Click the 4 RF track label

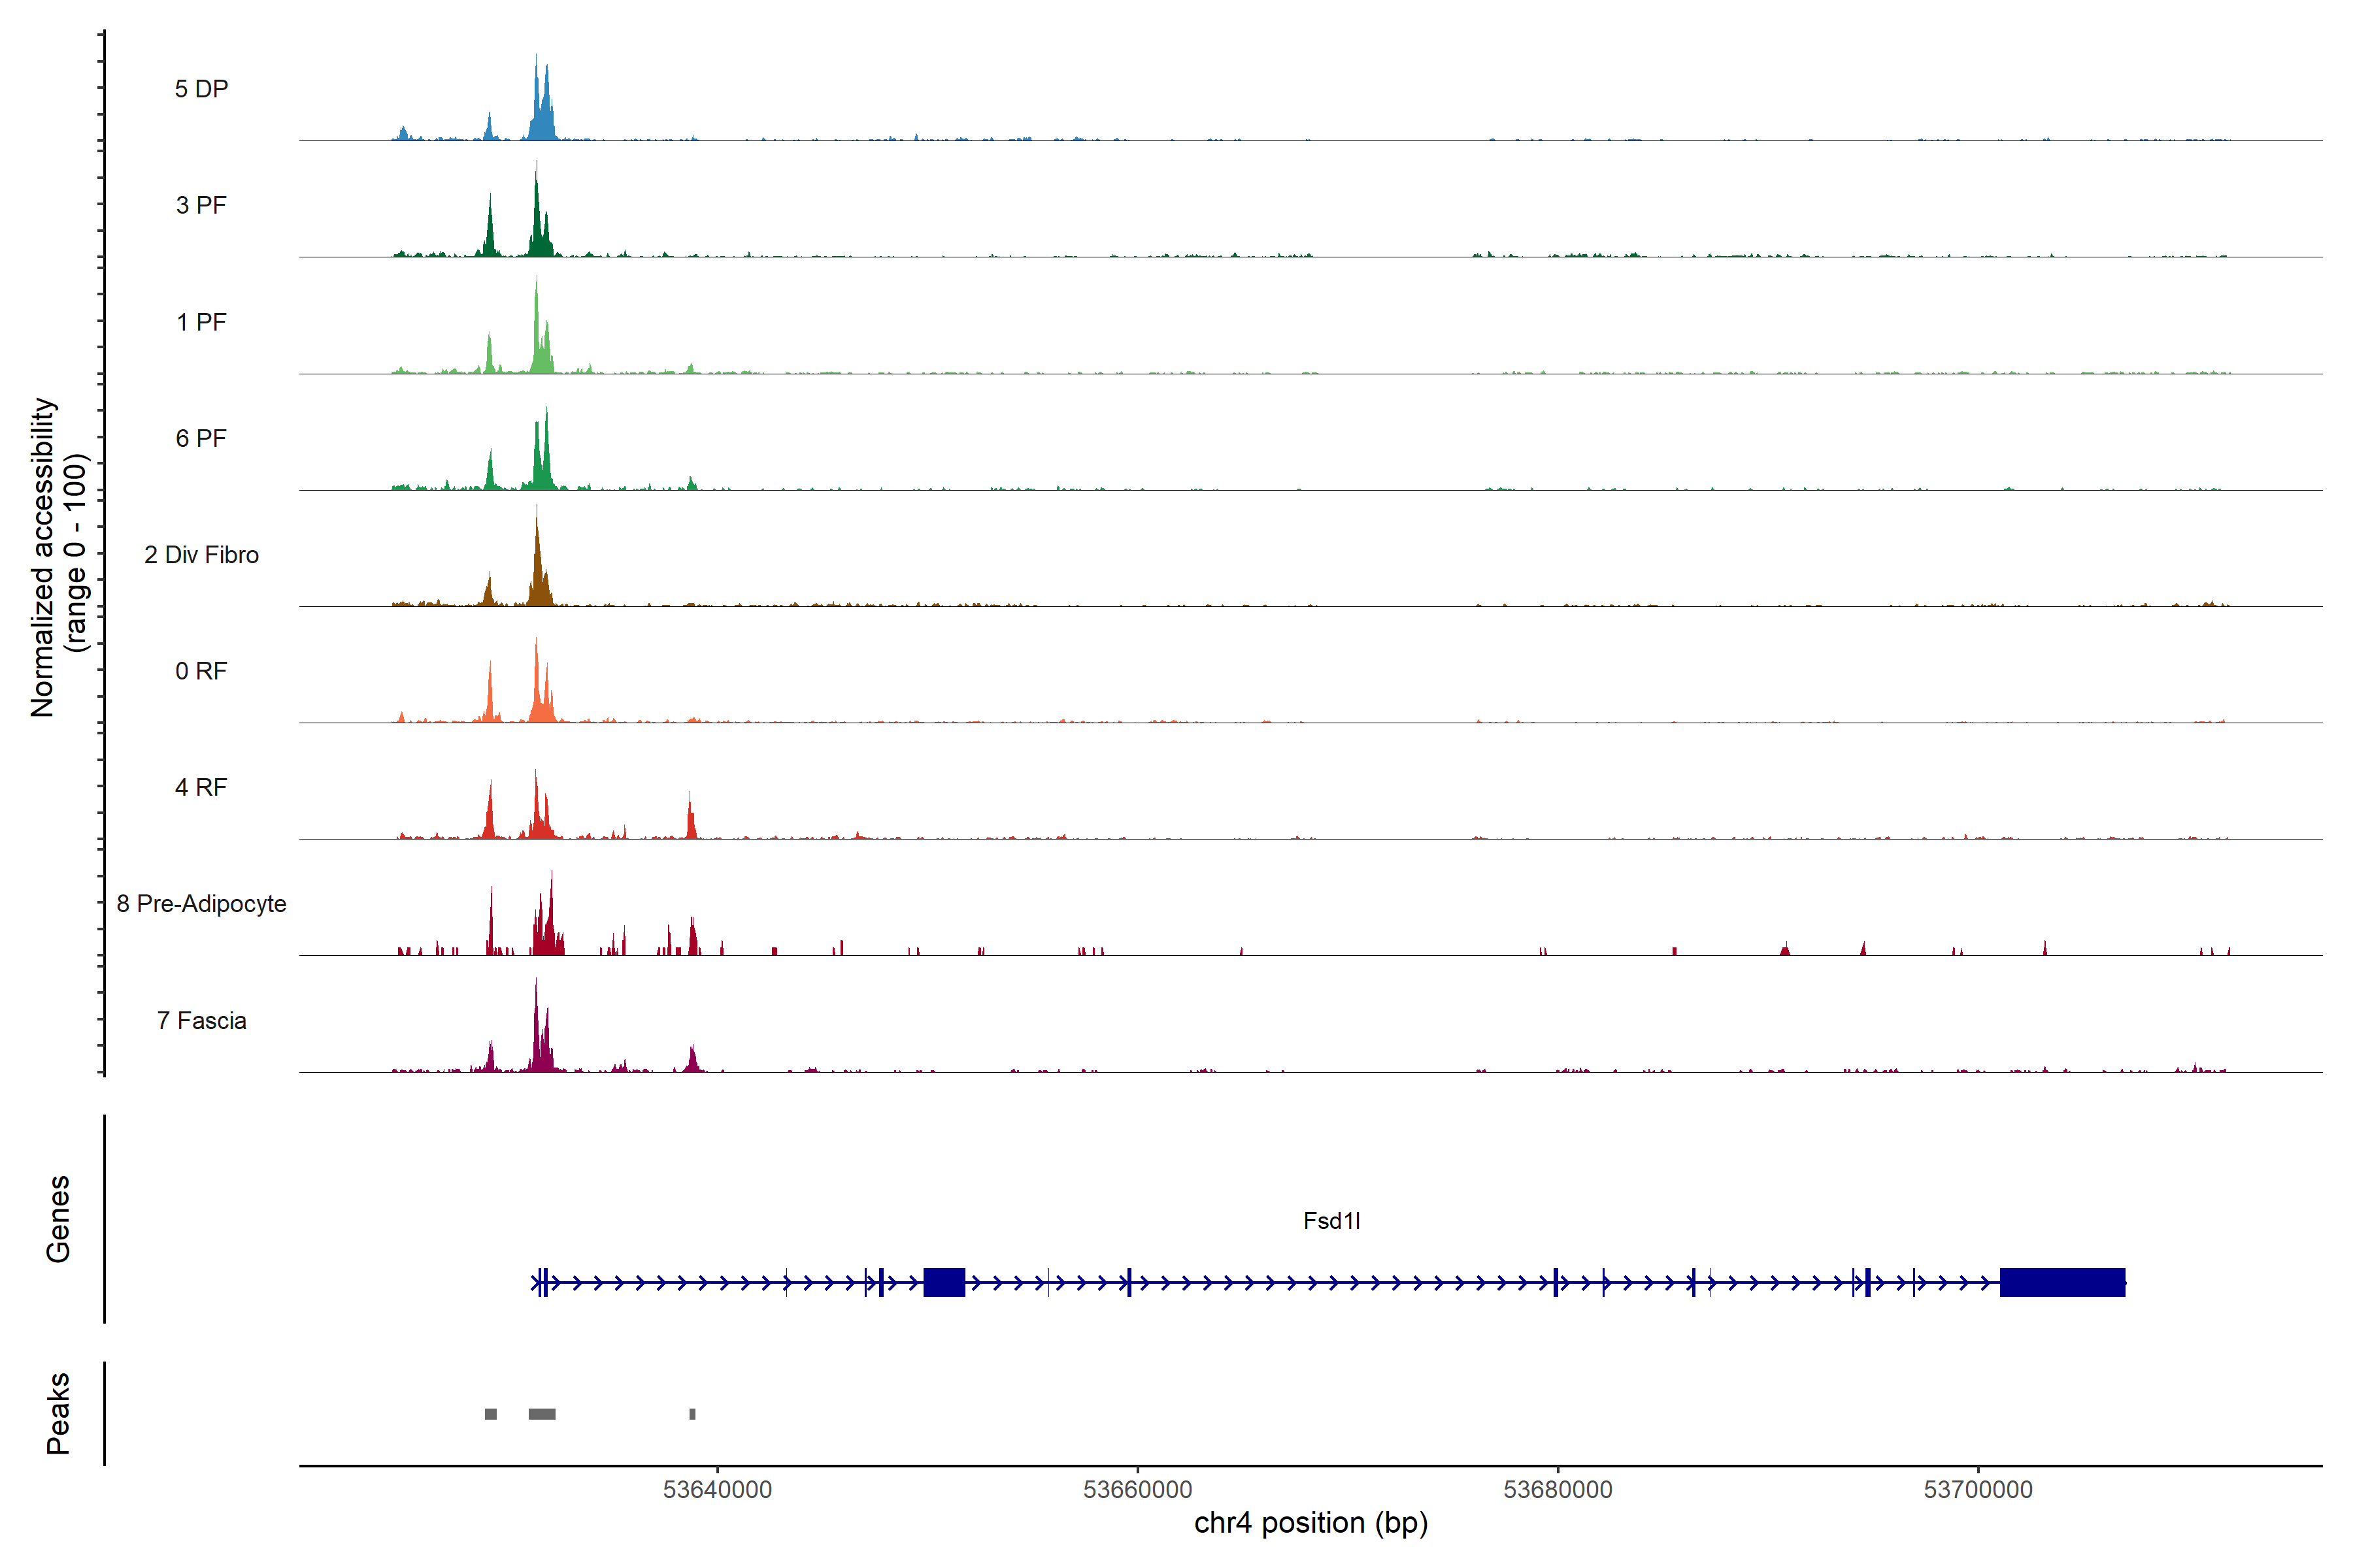pos(201,787)
